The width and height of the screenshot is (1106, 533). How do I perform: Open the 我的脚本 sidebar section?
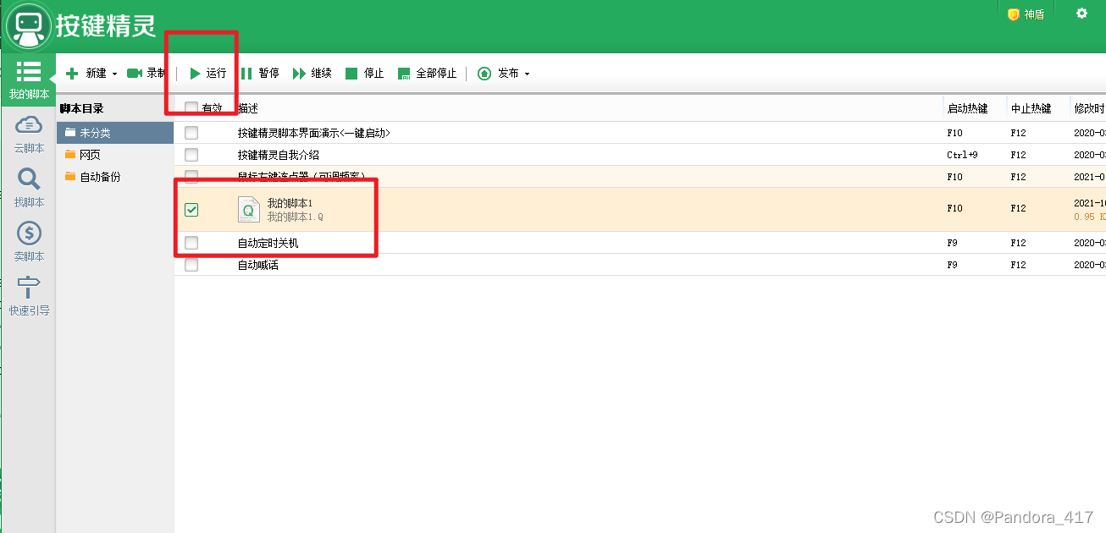coord(28,80)
